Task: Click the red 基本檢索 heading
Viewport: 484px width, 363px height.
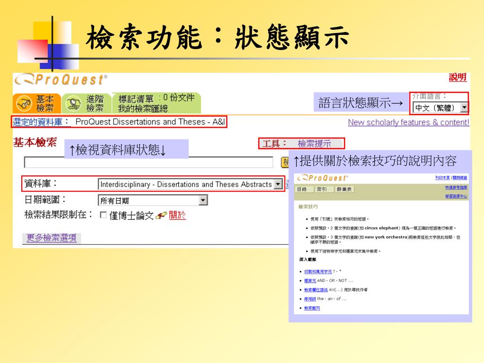Action: 35,142
